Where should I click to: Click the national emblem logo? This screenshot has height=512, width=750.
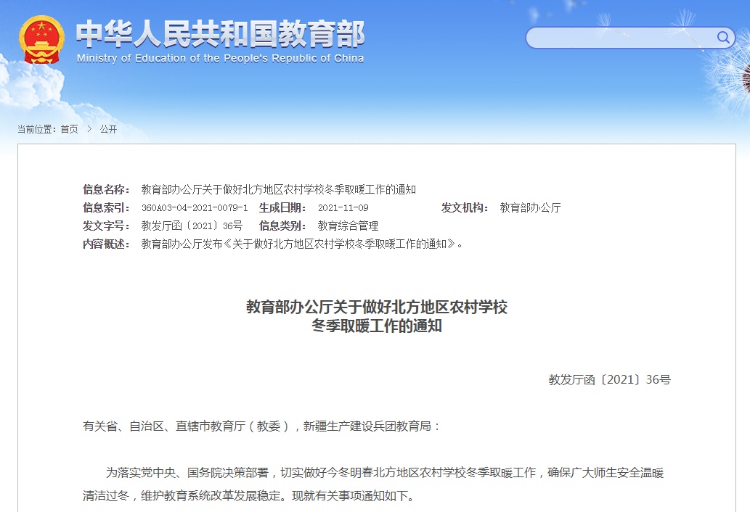[41, 40]
